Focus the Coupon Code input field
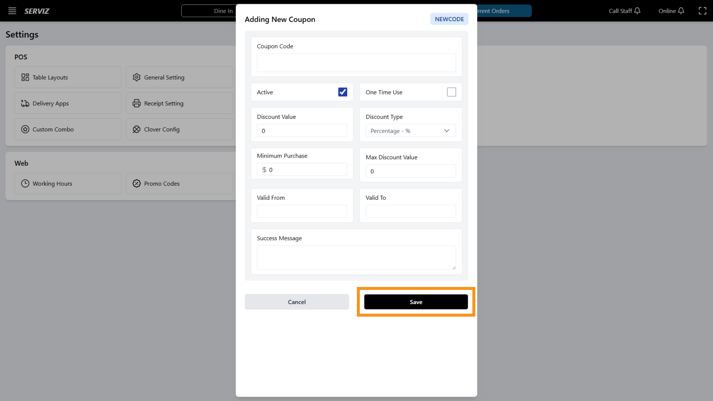713x401 pixels. tap(356, 63)
